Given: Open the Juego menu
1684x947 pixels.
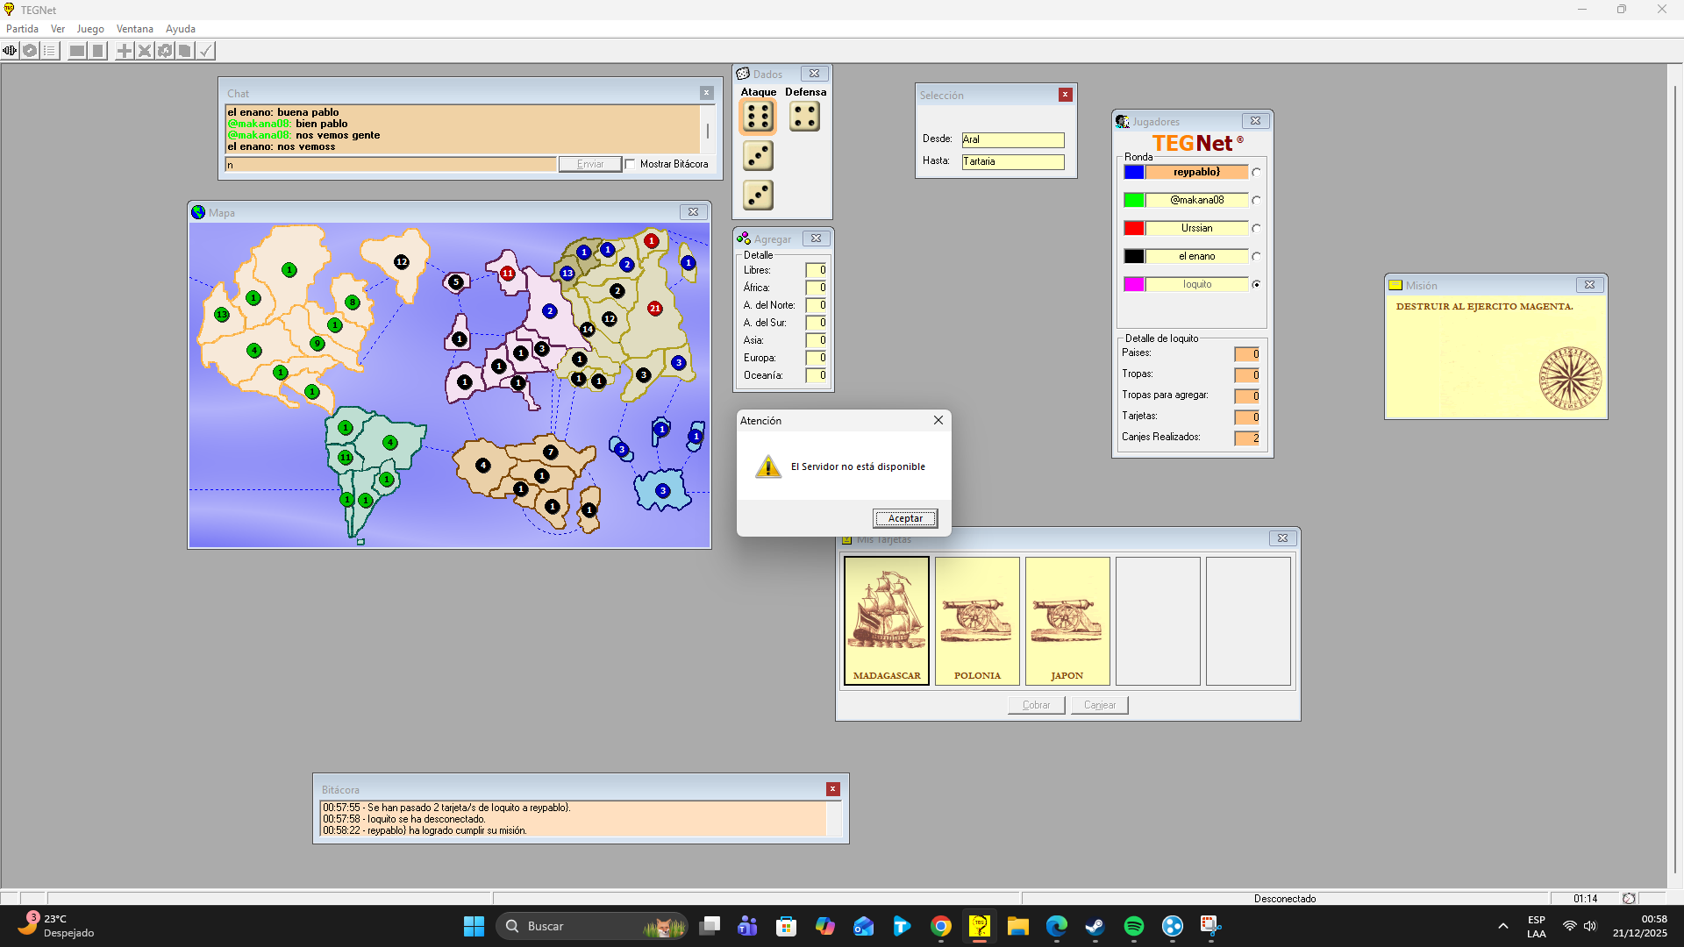Looking at the screenshot, I should pos(89,29).
